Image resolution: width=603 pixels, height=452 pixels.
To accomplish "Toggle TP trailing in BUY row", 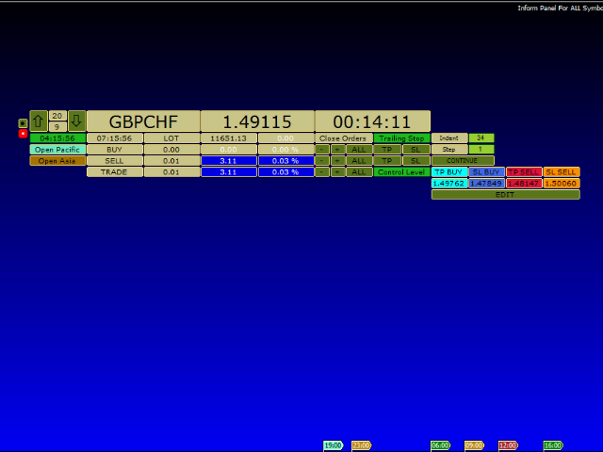I will click(x=387, y=150).
